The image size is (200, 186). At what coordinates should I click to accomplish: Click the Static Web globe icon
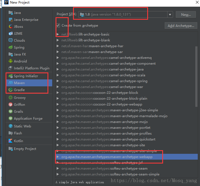pos(11,126)
